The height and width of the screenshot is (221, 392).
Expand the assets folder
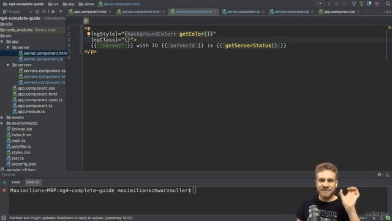[x=2, y=117]
